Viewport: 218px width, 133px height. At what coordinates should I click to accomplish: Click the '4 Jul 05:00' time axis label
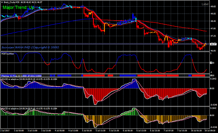tap(60, 131)
